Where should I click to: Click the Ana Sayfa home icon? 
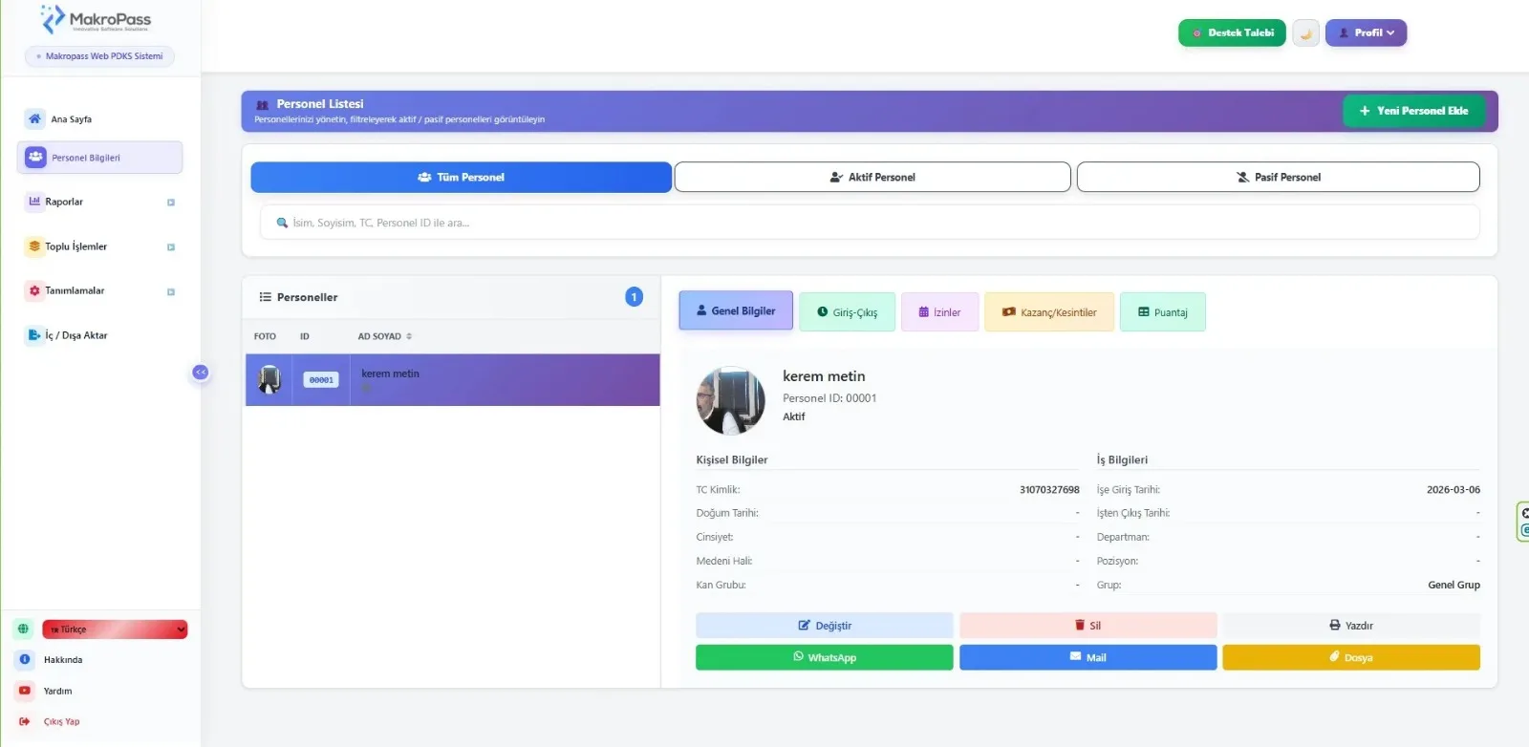tap(34, 118)
